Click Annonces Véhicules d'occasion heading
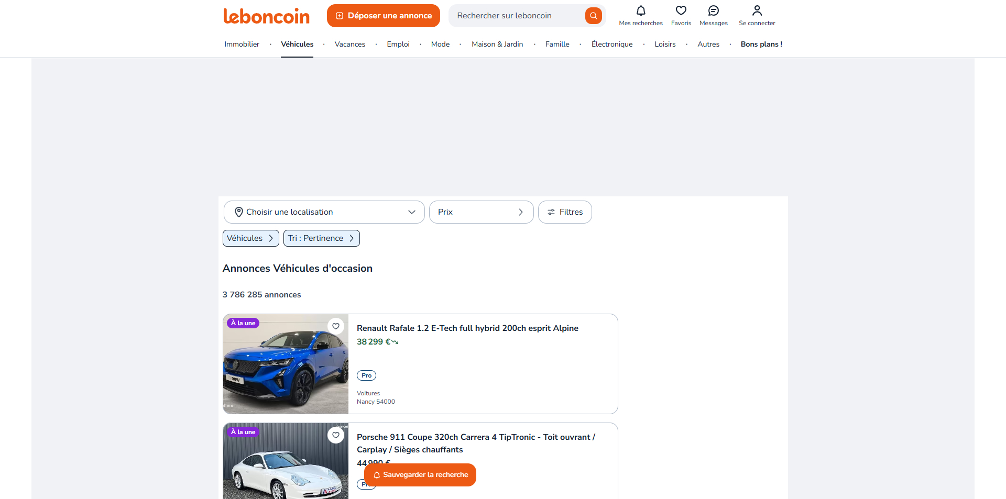This screenshot has width=1006, height=499. [x=297, y=268]
